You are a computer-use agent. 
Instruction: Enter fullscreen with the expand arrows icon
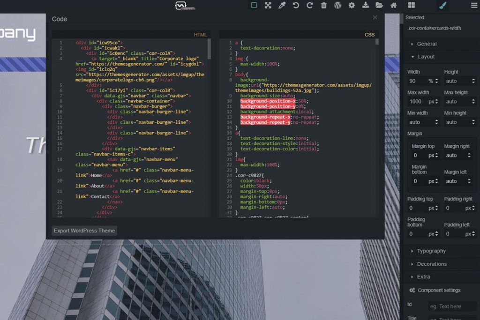coord(268,5)
